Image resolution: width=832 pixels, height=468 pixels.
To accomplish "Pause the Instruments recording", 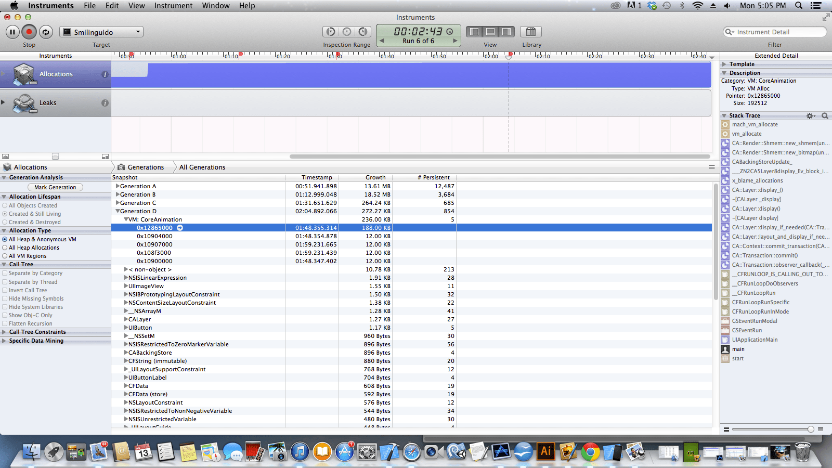I will point(12,32).
